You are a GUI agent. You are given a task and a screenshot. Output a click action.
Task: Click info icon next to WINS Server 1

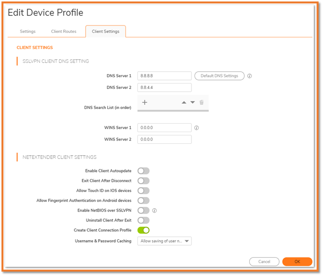[x=196, y=128]
